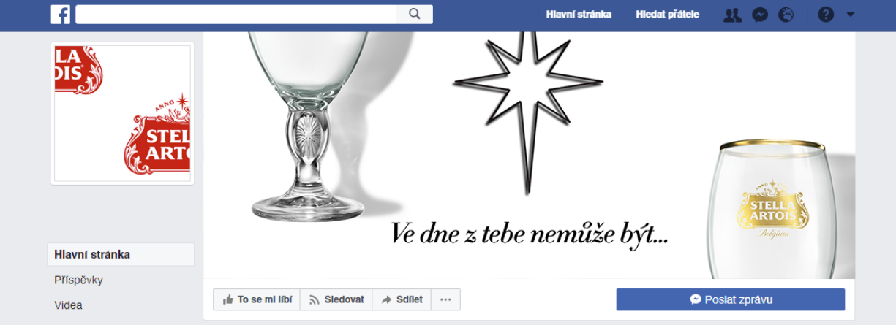Follow the page via Sledovat
This screenshot has height=325, width=896.
point(336,299)
